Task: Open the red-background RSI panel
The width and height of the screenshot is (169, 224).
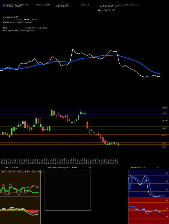Action: point(148,210)
